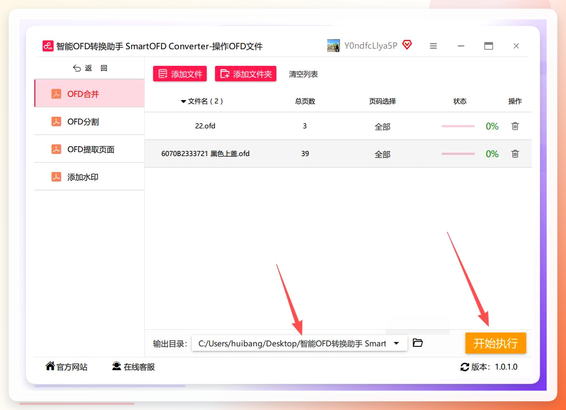Click the 输出目录 label

click(x=170, y=344)
